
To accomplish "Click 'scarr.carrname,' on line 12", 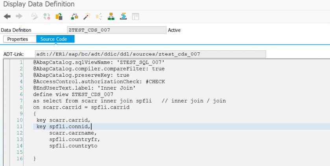I will click(x=73, y=133).
